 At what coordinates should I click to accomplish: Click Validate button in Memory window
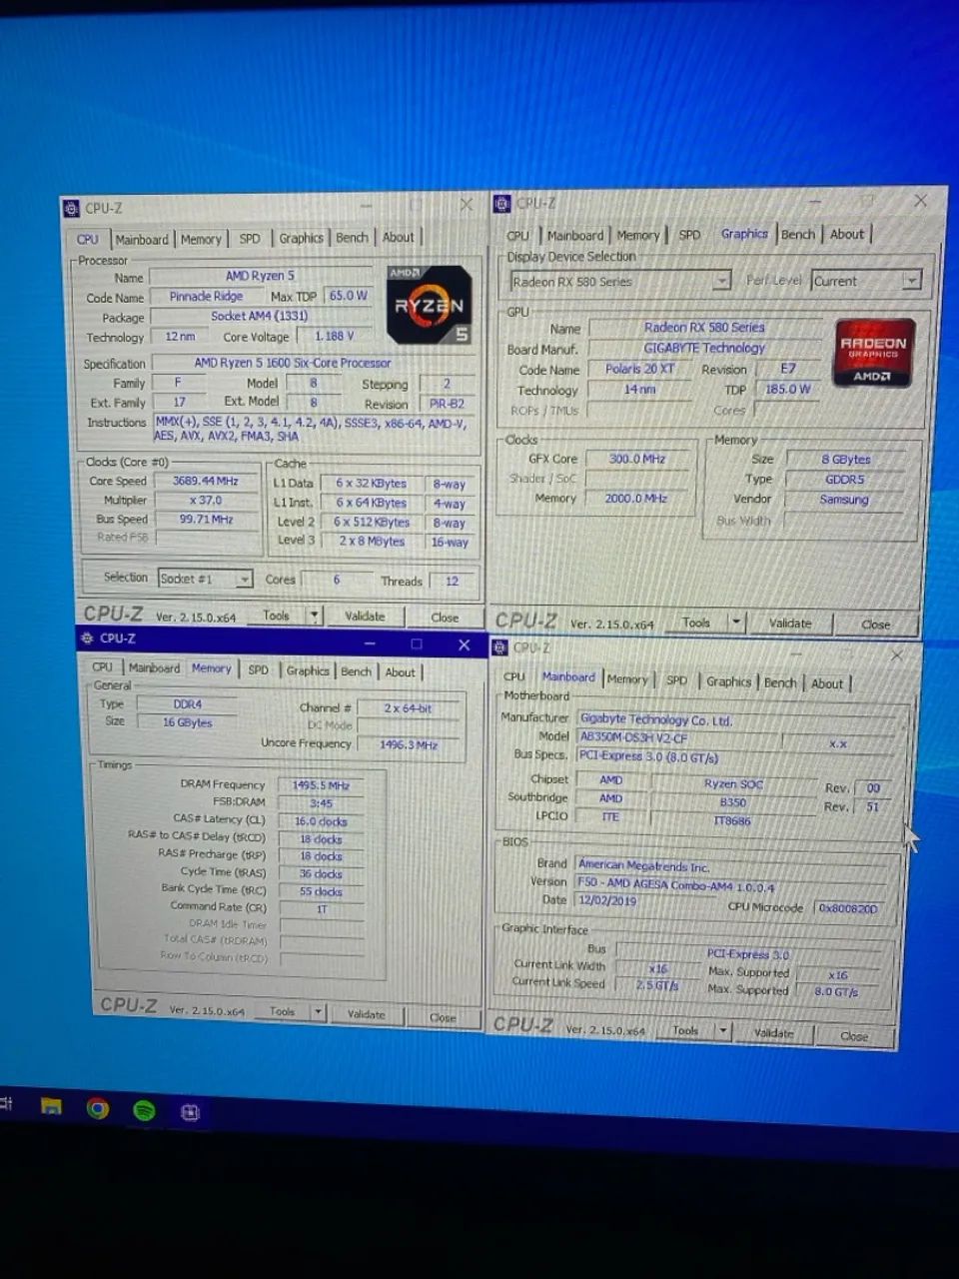366,1014
